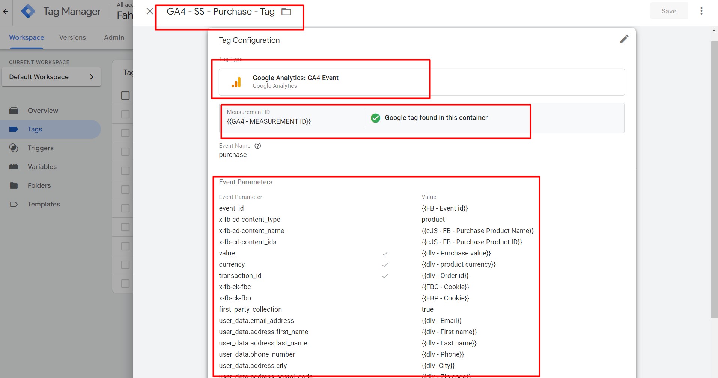The width and height of the screenshot is (718, 378).
Task: Click the tag name GA4 - SS - Purchase - Tag
Action: click(221, 12)
